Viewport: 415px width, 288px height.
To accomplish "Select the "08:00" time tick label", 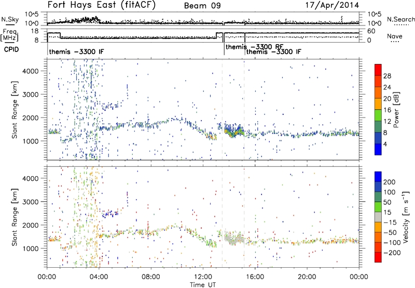I will point(151,277).
